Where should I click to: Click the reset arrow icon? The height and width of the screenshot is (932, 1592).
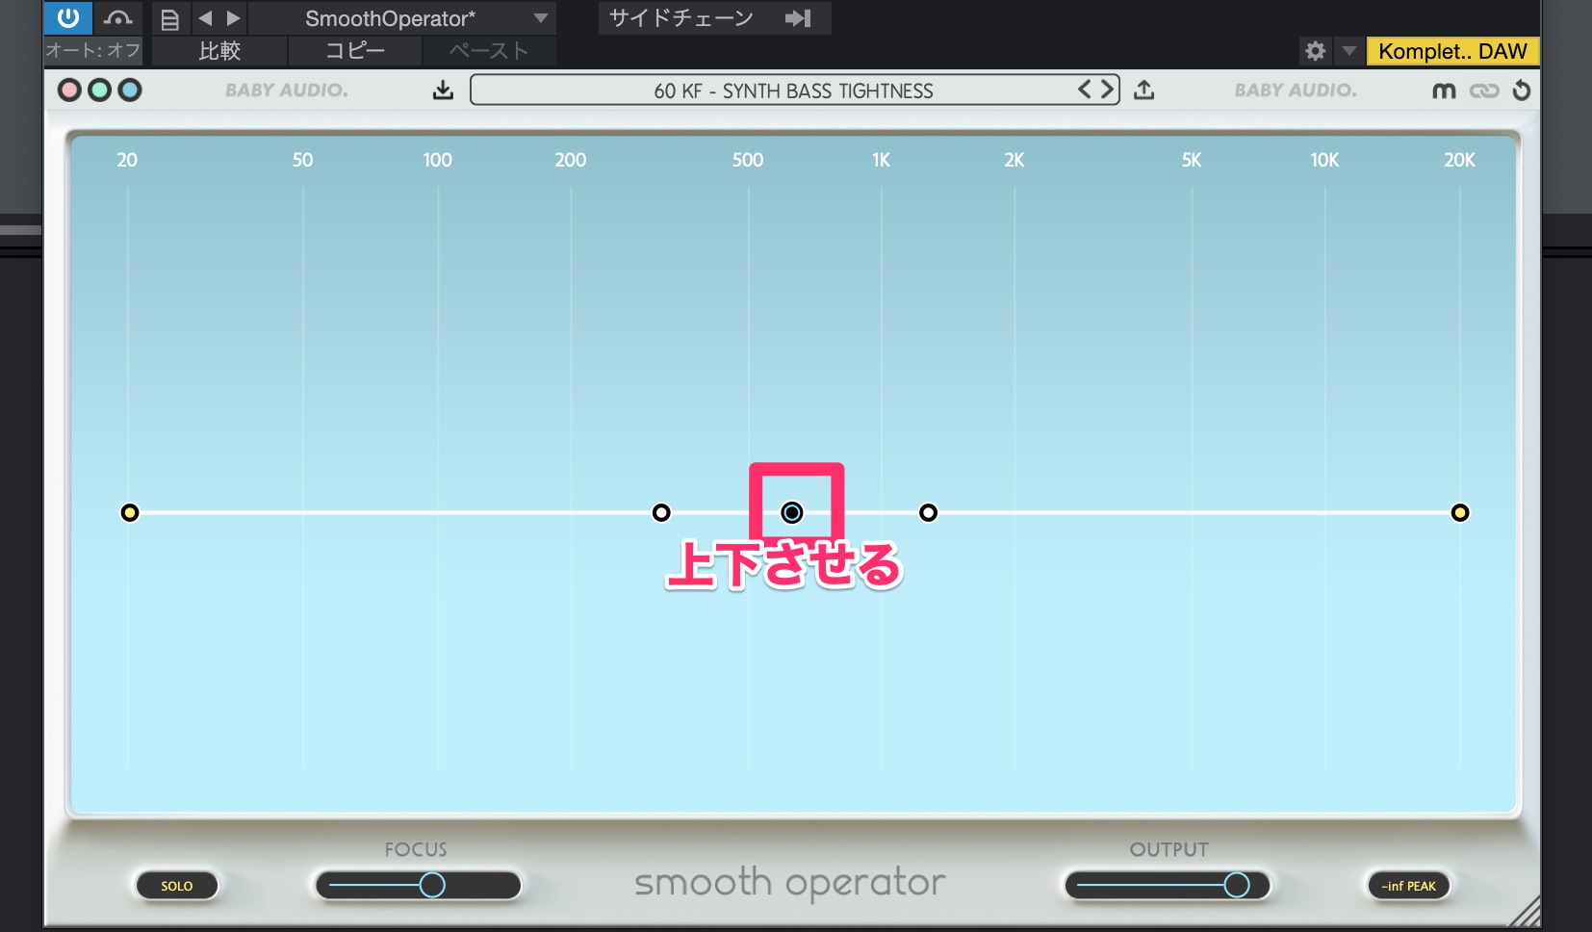point(1522,91)
